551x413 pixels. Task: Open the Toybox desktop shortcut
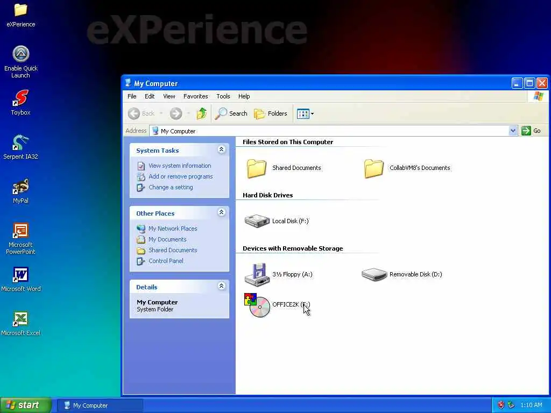pos(20,102)
